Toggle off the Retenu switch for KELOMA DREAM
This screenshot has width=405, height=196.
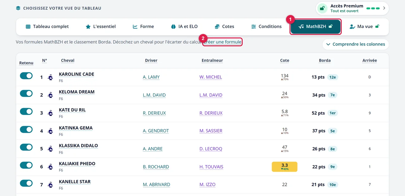click(x=26, y=94)
